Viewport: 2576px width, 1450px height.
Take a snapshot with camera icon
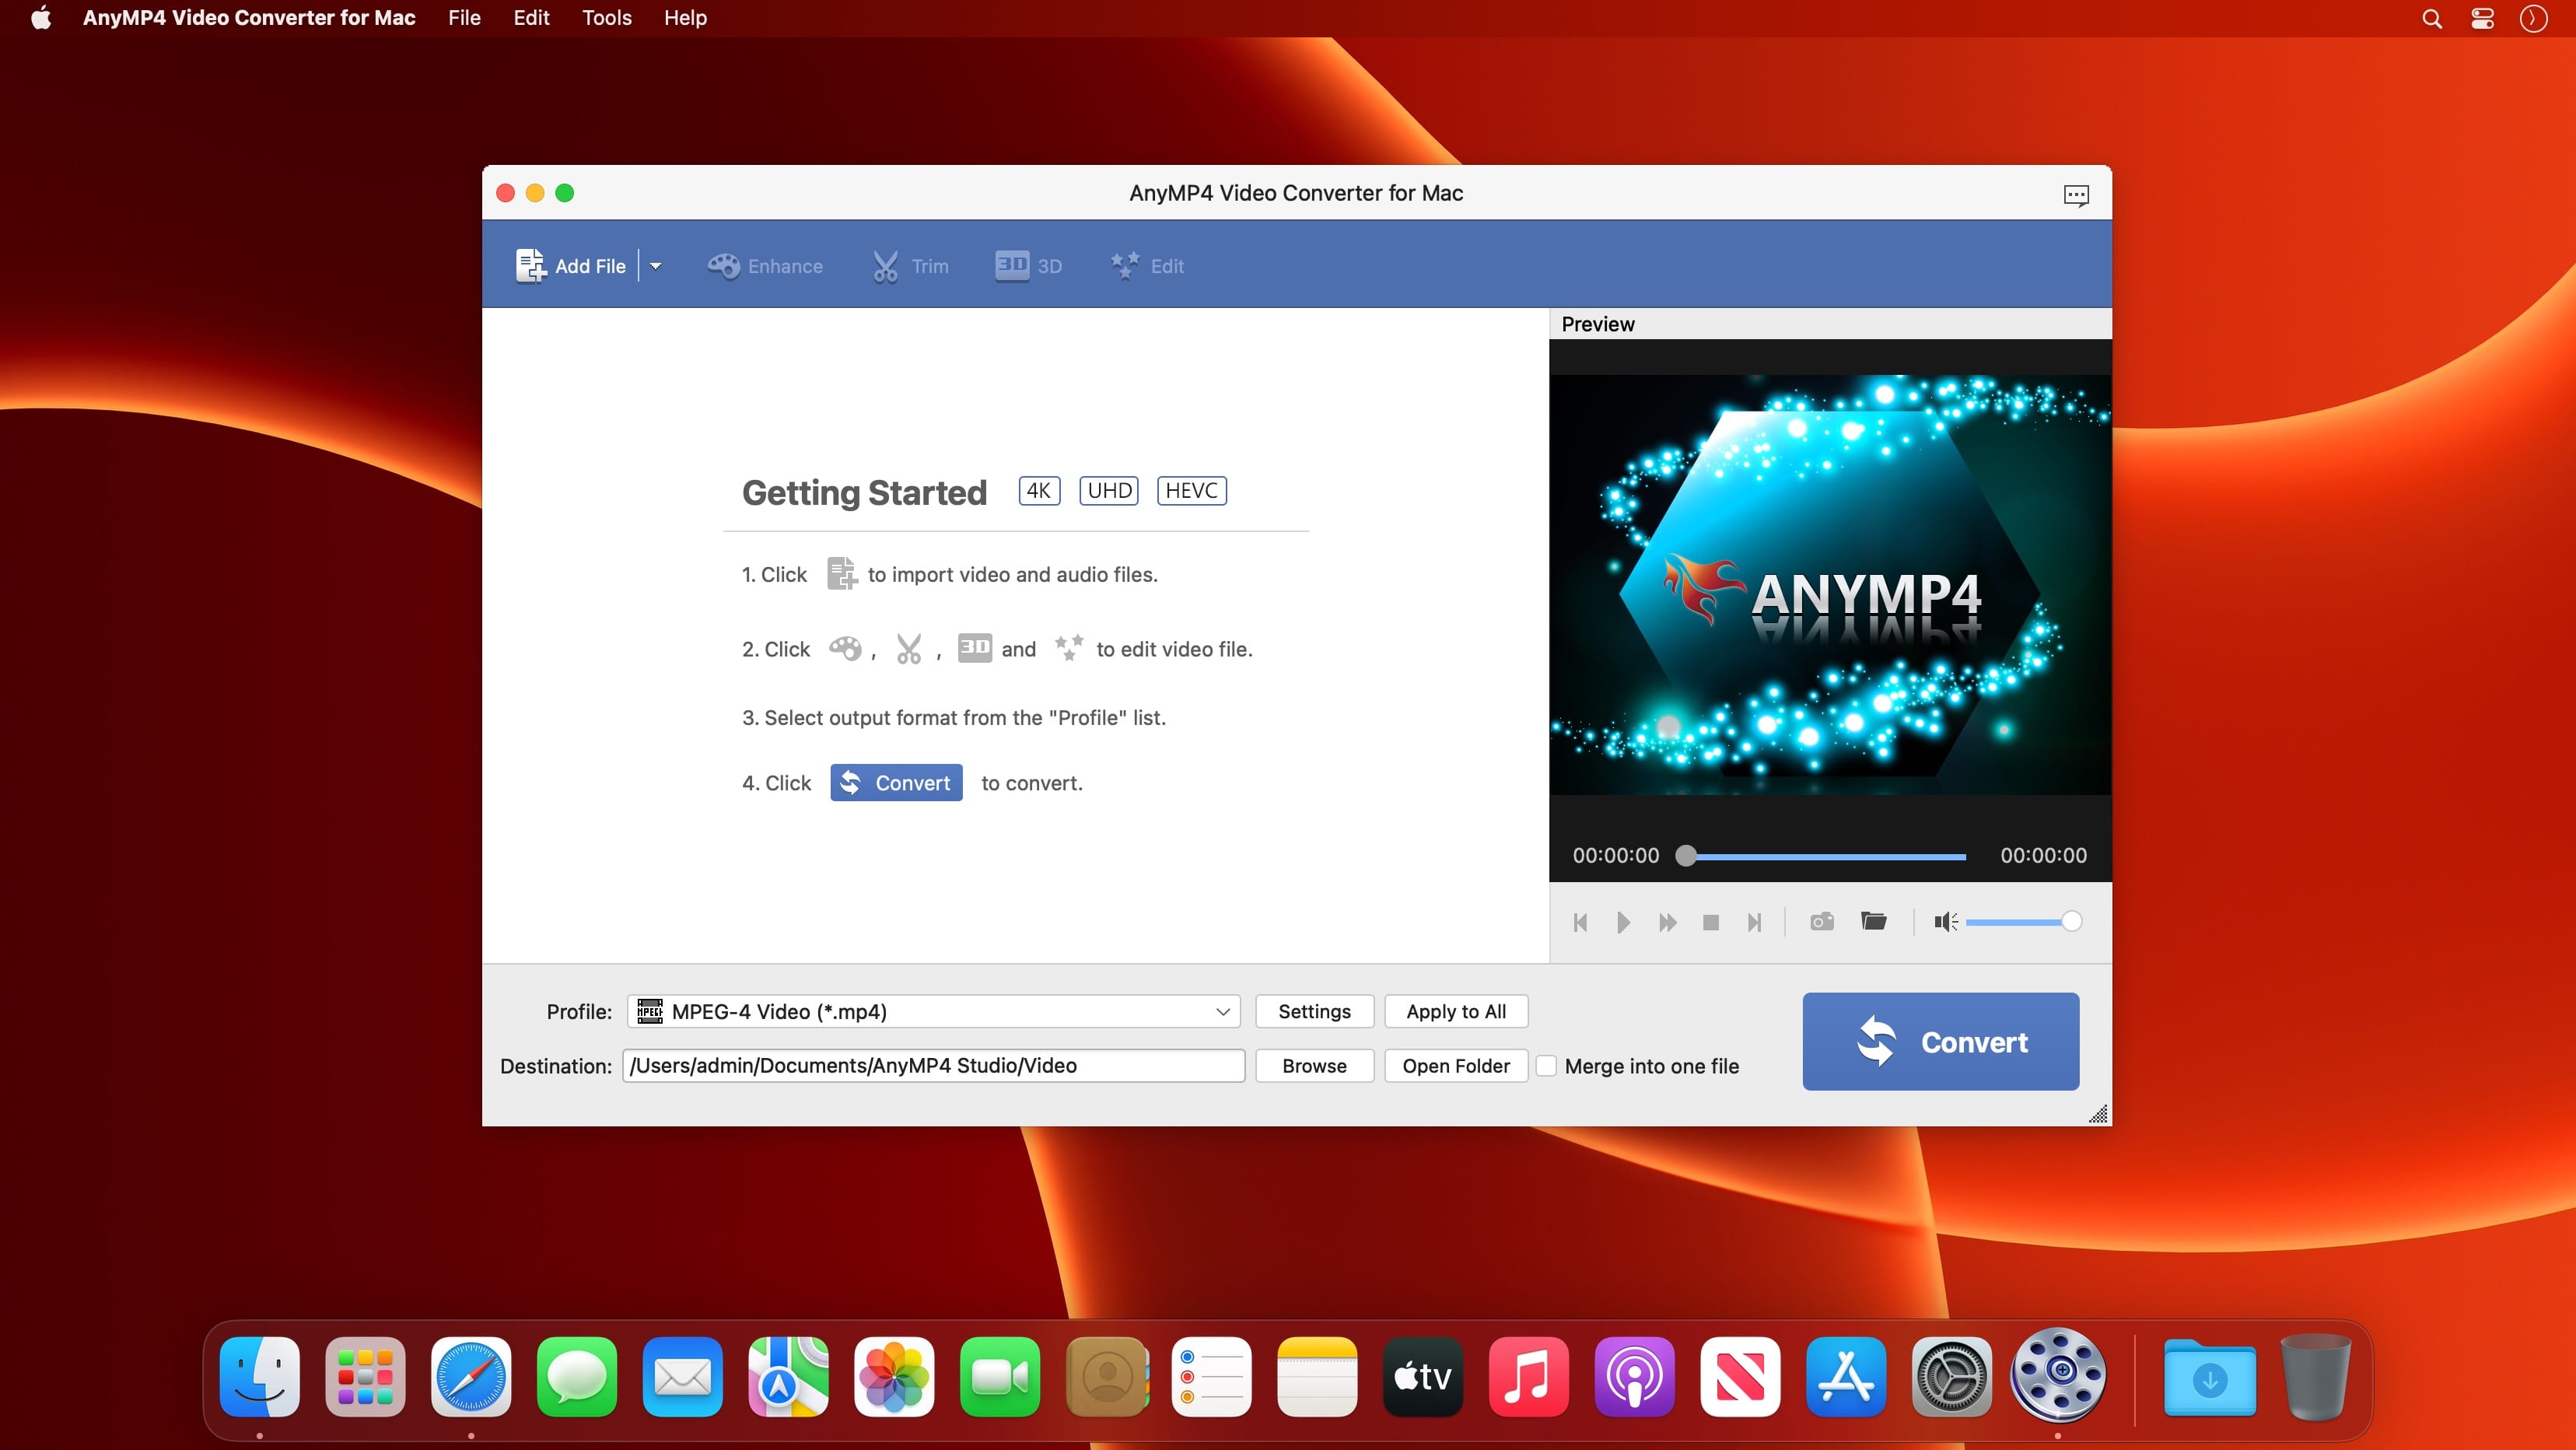pyautogui.click(x=1821, y=922)
